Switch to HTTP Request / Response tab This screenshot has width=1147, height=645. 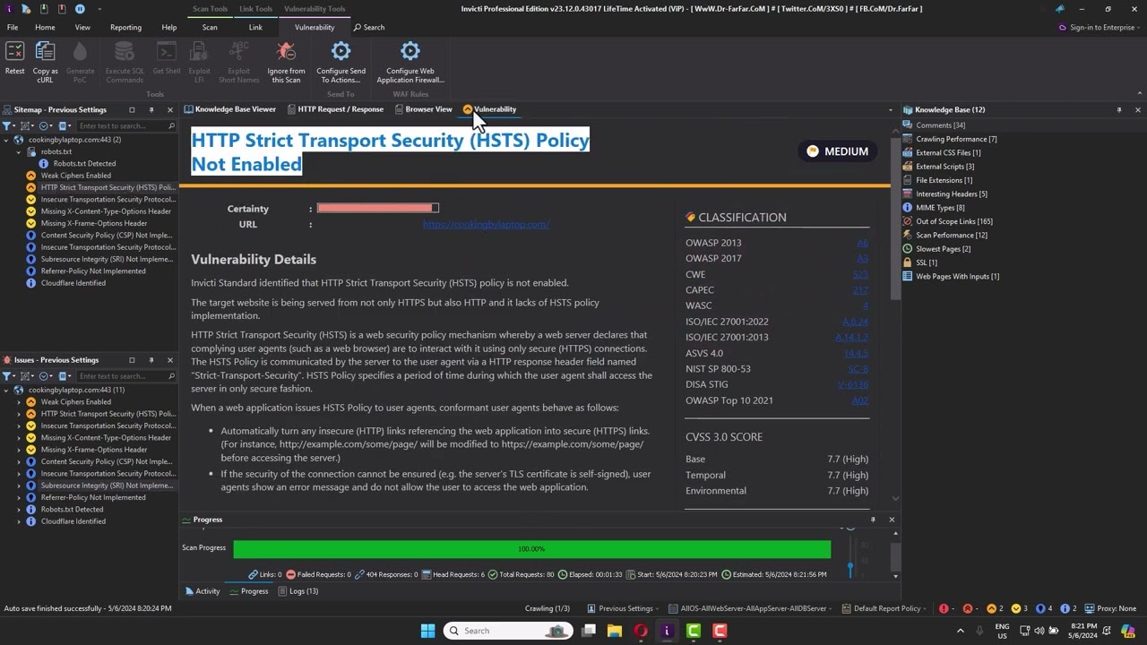point(335,109)
